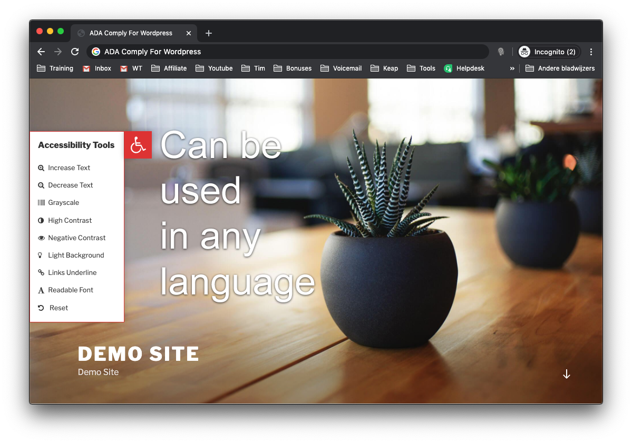Open the Voicemail bookmarks folder
Image resolution: width=632 pixels, height=443 pixels.
point(341,68)
